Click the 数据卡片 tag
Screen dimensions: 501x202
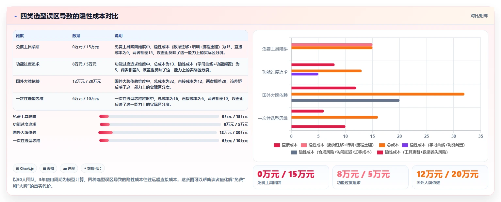[93, 168]
